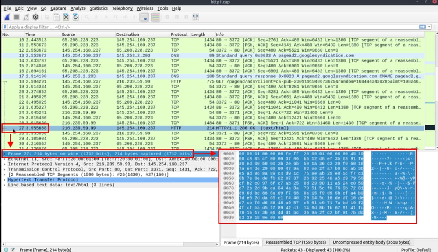Click the zoom in text icon
This screenshot has height=252, width=438.
click(167, 17)
